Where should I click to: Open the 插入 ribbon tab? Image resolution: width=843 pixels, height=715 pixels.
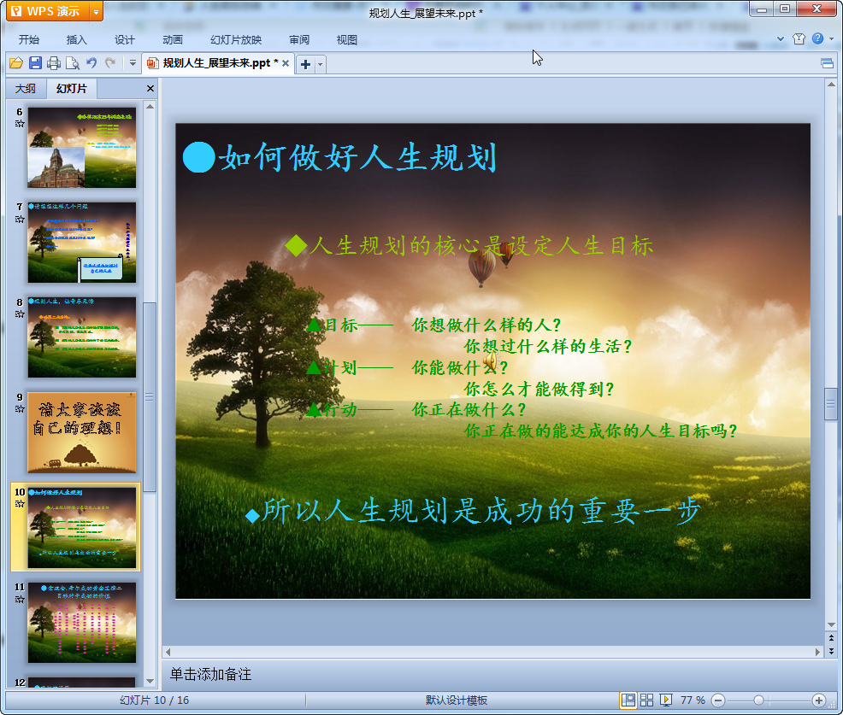pyautogui.click(x=76, y=40)
